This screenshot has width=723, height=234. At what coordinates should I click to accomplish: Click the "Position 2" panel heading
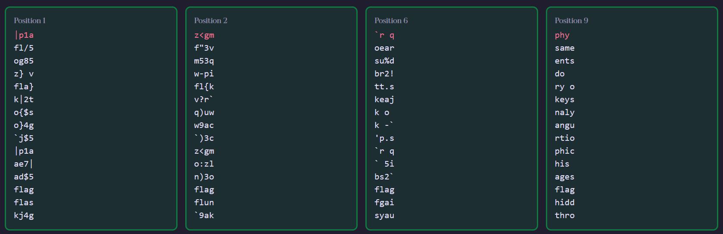pyautogui.click(x=210, y=21)
